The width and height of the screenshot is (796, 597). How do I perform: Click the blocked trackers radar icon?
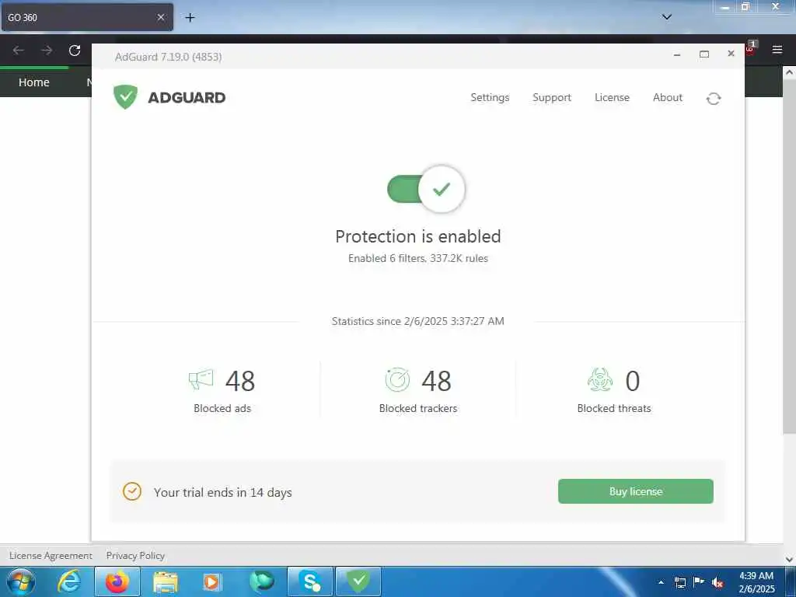[397, 379]
